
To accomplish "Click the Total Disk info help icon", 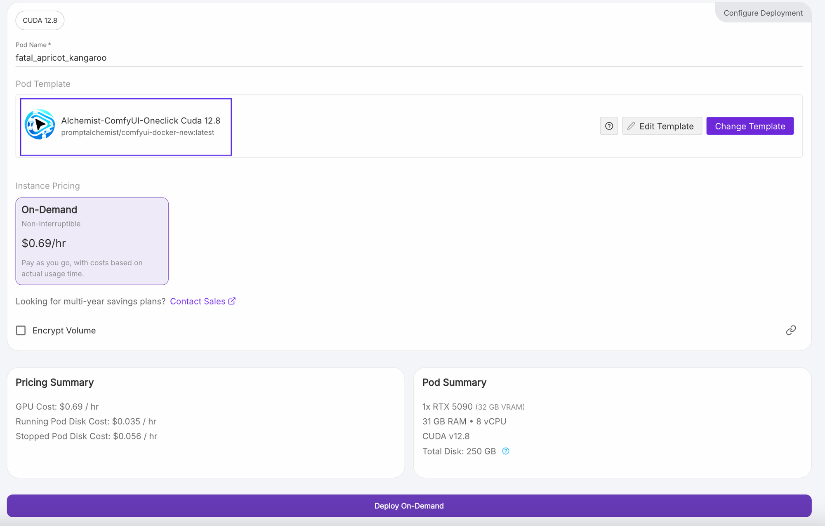I will click(x=506, y=451).
